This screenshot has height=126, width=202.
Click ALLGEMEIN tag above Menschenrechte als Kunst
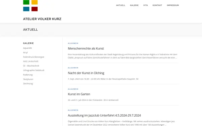[73, 43]
